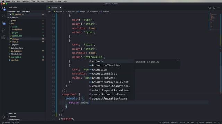
Task: Open the Search view in activity bar
Action: (3, 15)
